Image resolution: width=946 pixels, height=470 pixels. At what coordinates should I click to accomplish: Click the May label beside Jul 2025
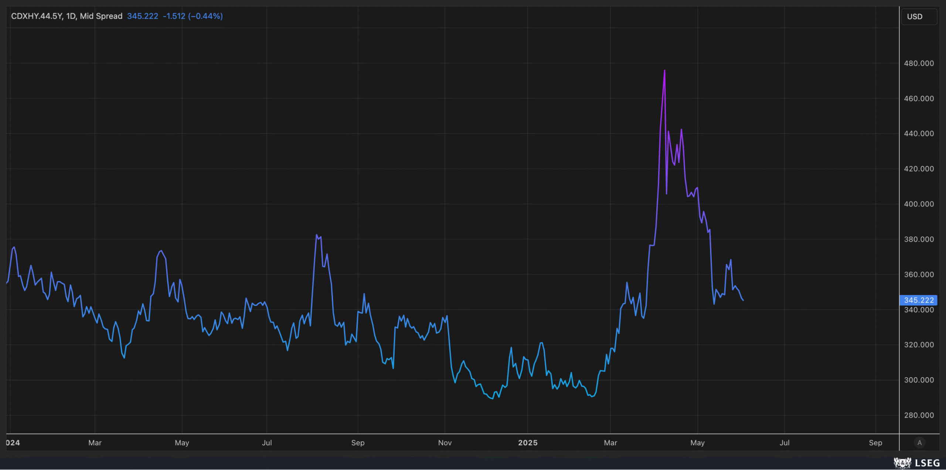coord(698,443)
